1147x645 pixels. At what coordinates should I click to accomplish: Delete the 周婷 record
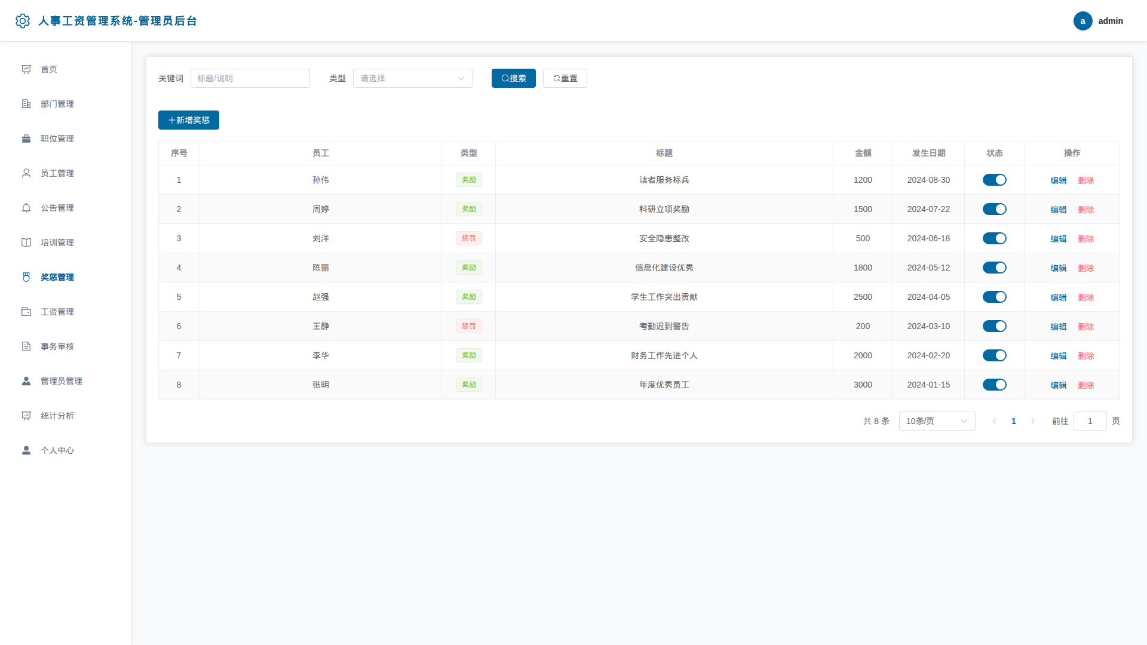(1086, 210)
